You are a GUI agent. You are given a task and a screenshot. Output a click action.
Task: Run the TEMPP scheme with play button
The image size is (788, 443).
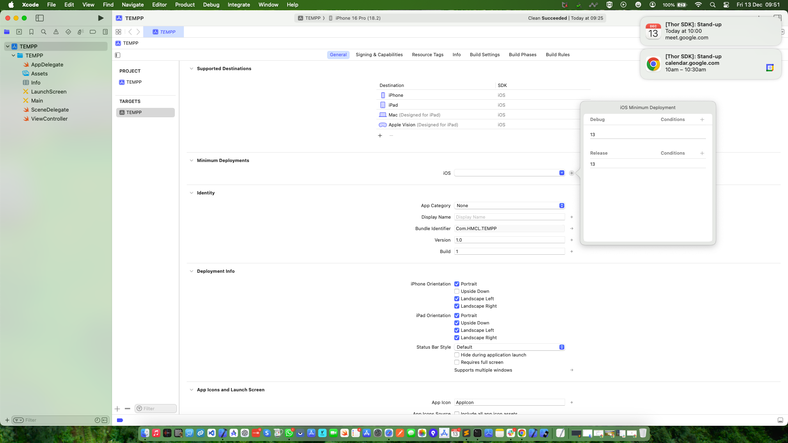coord(101,18)
